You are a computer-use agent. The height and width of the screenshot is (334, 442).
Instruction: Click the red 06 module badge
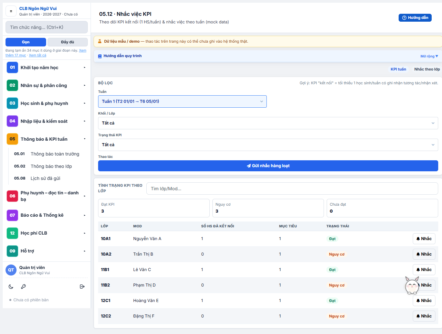(x=12, y=196)
